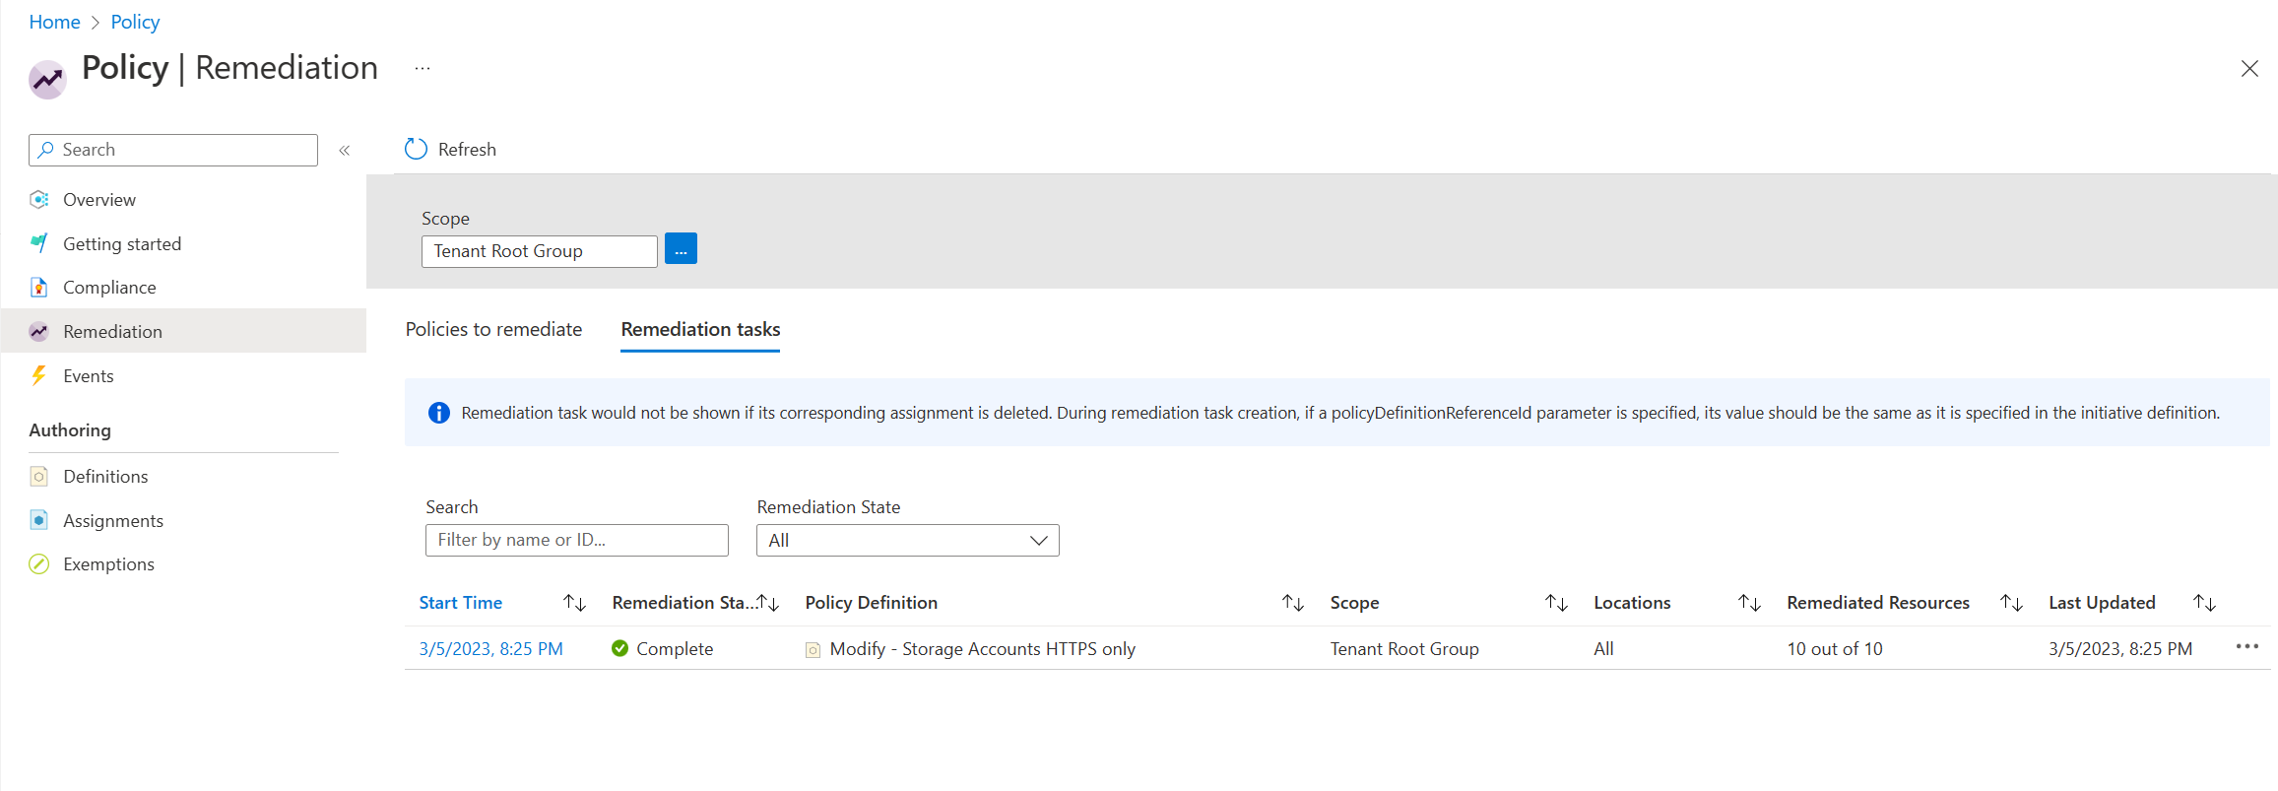The image size is (2278, 791).
Task: Expand the Remediation State dropdown
Action: 906,541
